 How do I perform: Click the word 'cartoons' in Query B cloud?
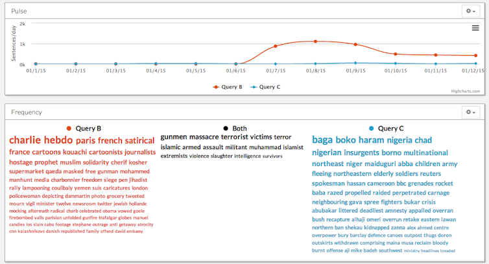(47, 152)
